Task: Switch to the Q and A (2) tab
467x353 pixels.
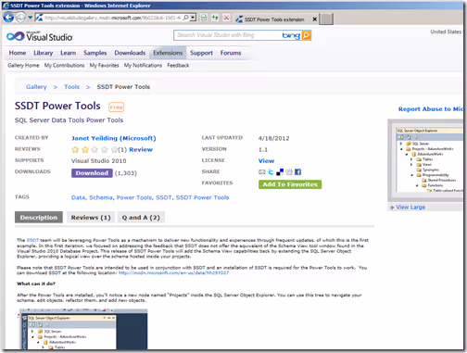Action: point(141,218)
